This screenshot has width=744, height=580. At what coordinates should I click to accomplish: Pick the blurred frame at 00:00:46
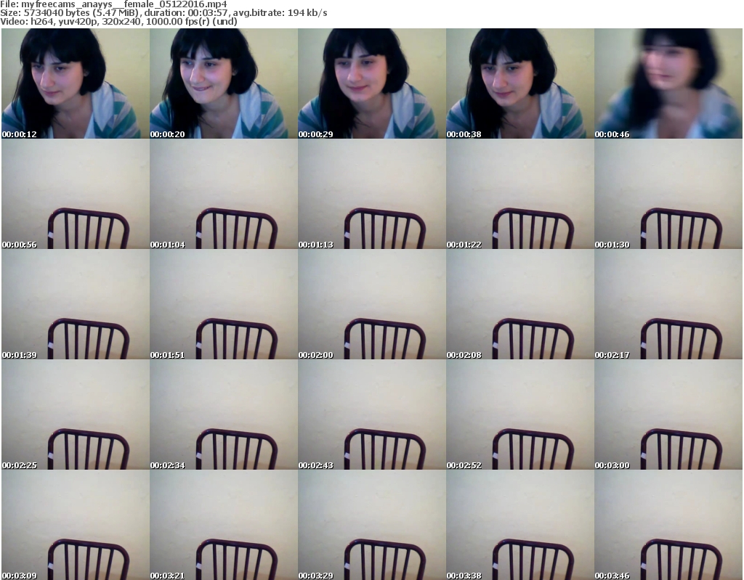(x=668, y=83)
